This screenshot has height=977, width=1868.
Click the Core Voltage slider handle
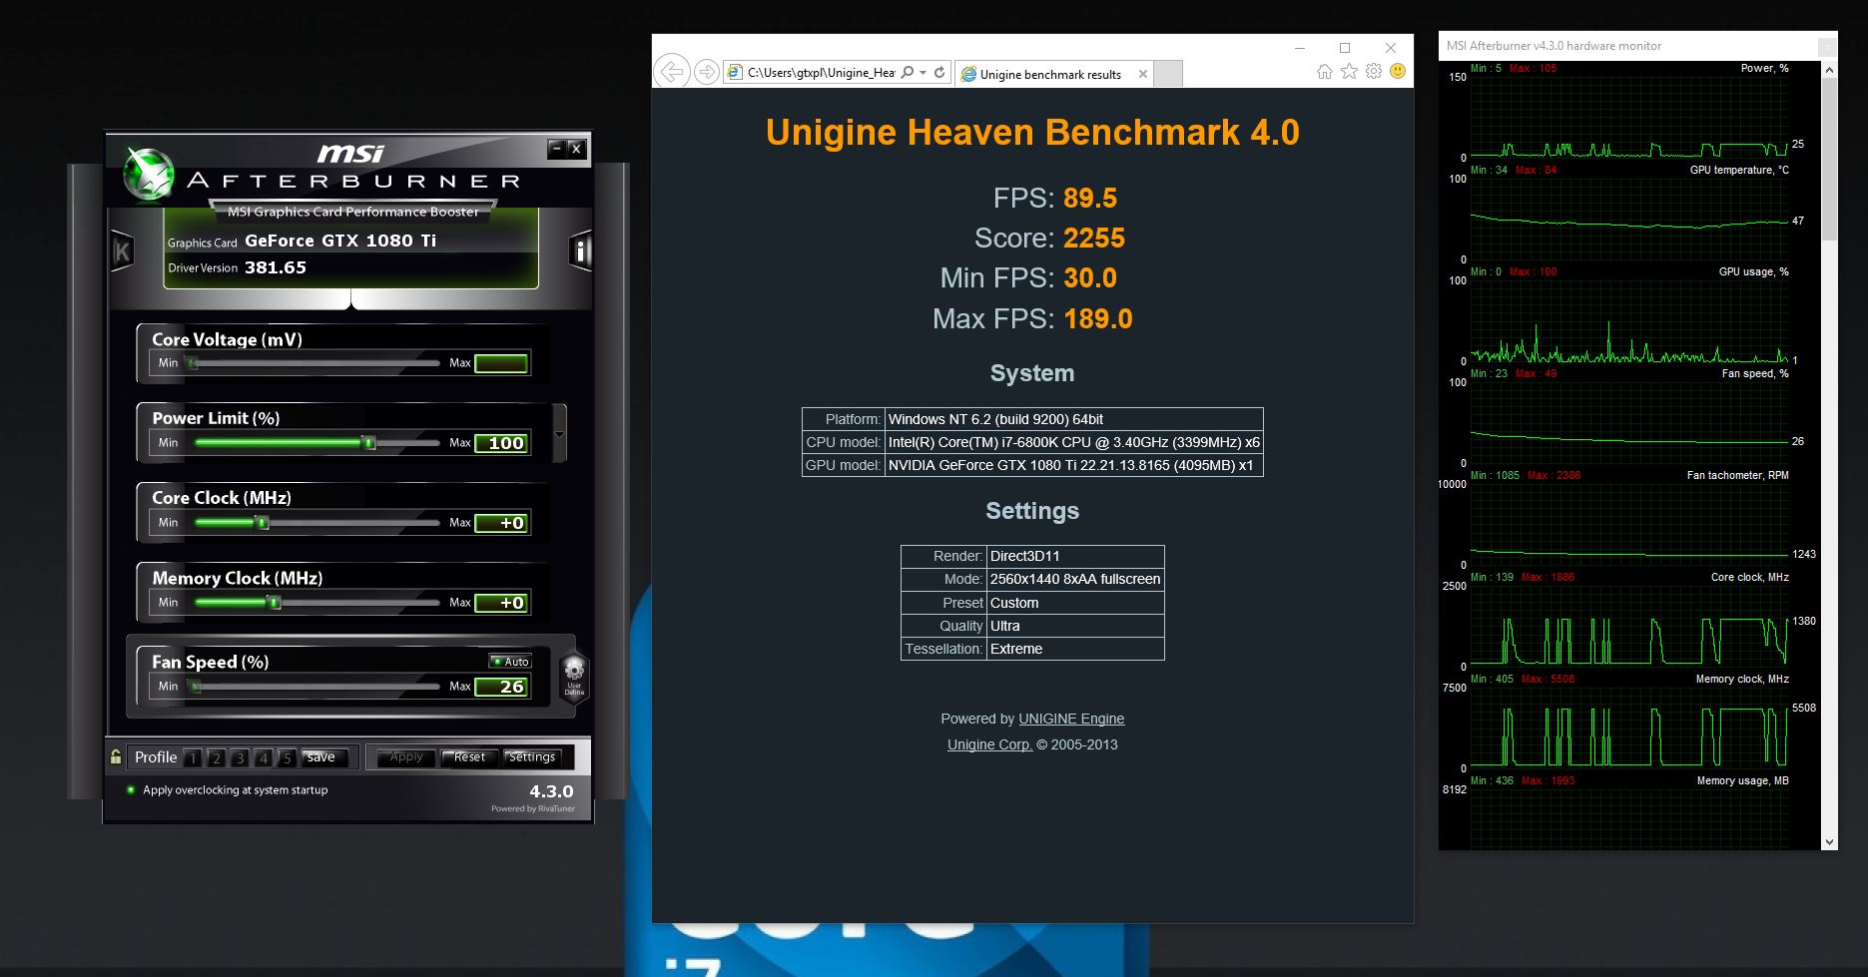point(193,363)
